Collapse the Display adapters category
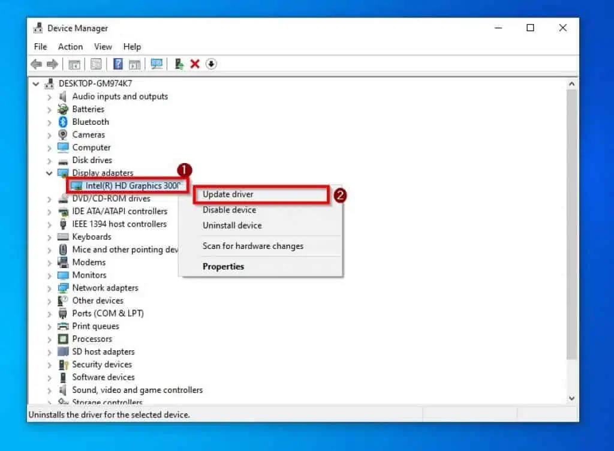Screen dimensions: 614x451 (49, 173)
